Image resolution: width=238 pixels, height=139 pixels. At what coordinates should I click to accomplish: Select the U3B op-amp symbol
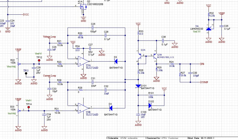pyautogui.click(x=83, y=108)
